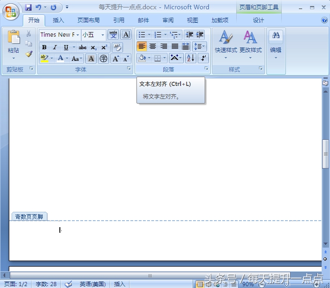This screenshot has width=330, height=288.
Task: Click the 英语(美国) language indicator in the status bar
Action: [92, 284]
